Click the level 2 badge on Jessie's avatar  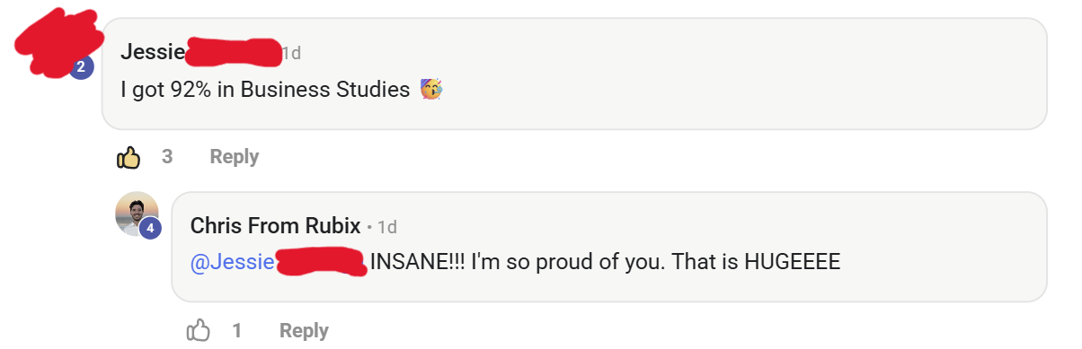82,66
